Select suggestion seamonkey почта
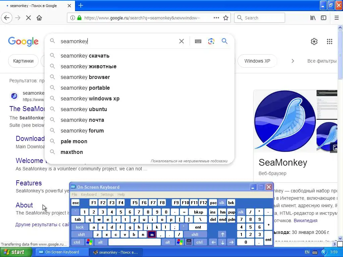 click(x=140, y=120)
